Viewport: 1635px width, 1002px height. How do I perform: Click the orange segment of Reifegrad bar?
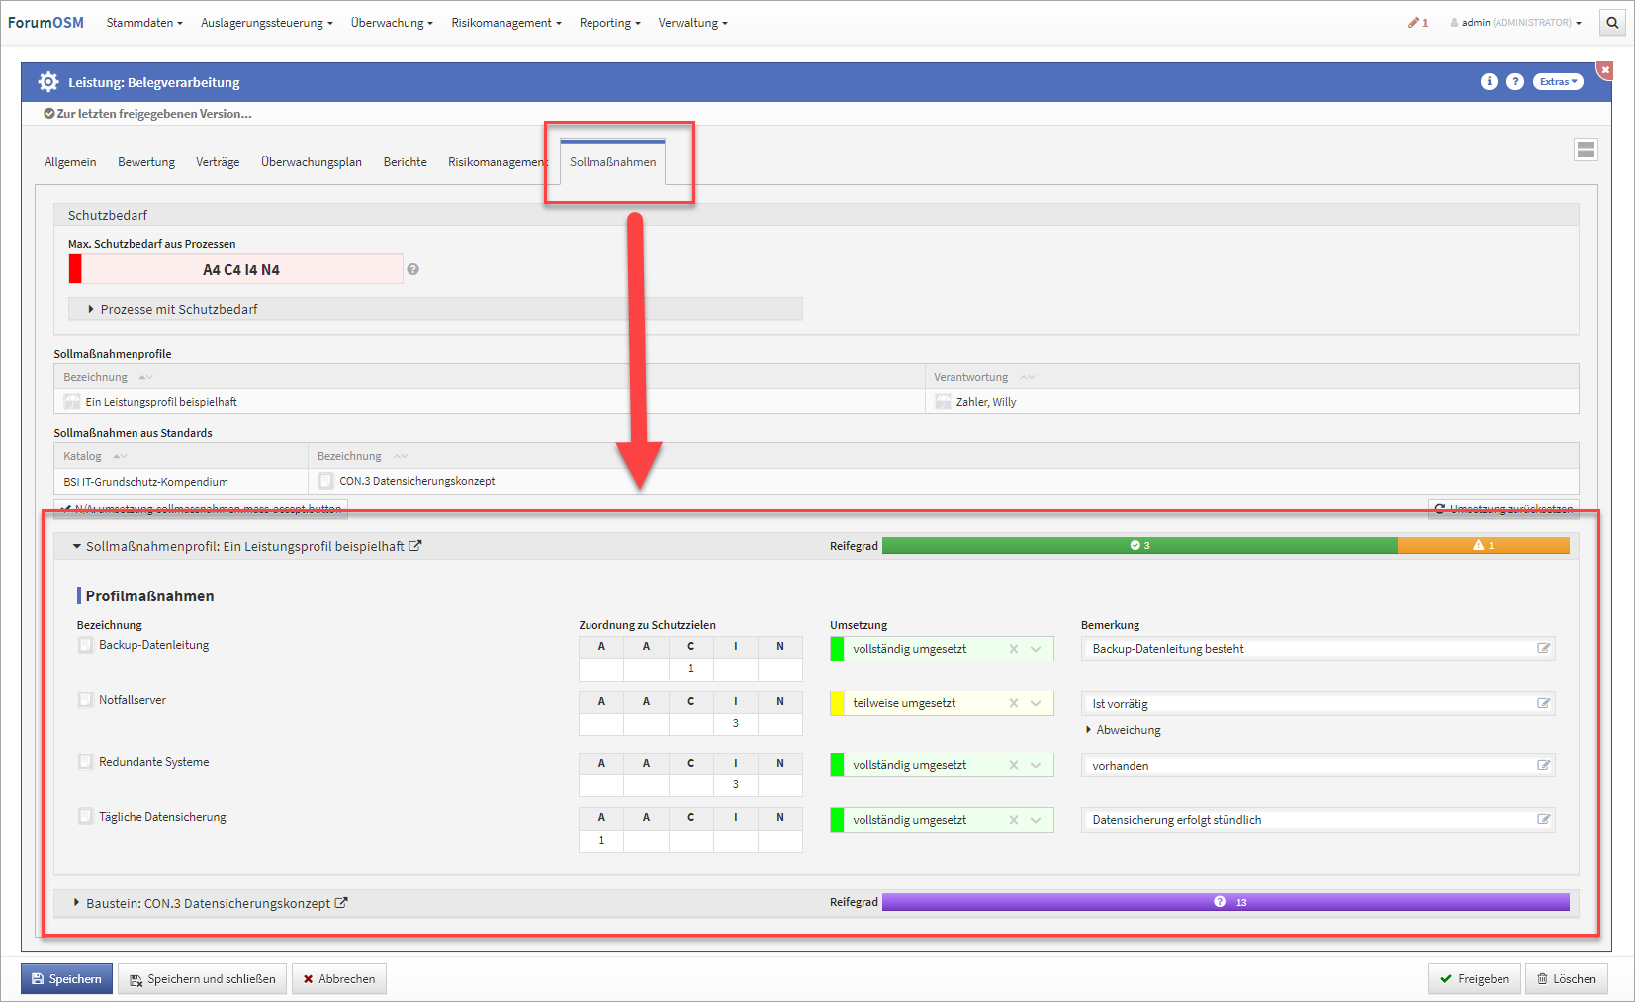pos(1483,546)
